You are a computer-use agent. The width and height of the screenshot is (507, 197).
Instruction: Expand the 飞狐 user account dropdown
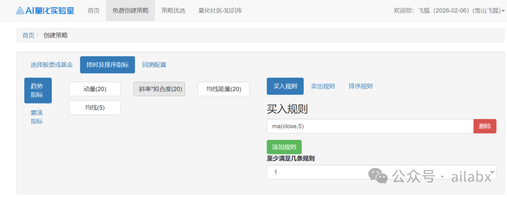pos(449,11)
